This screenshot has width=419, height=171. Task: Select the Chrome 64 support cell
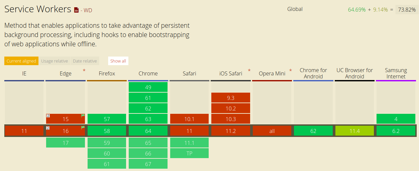(148, 131)
